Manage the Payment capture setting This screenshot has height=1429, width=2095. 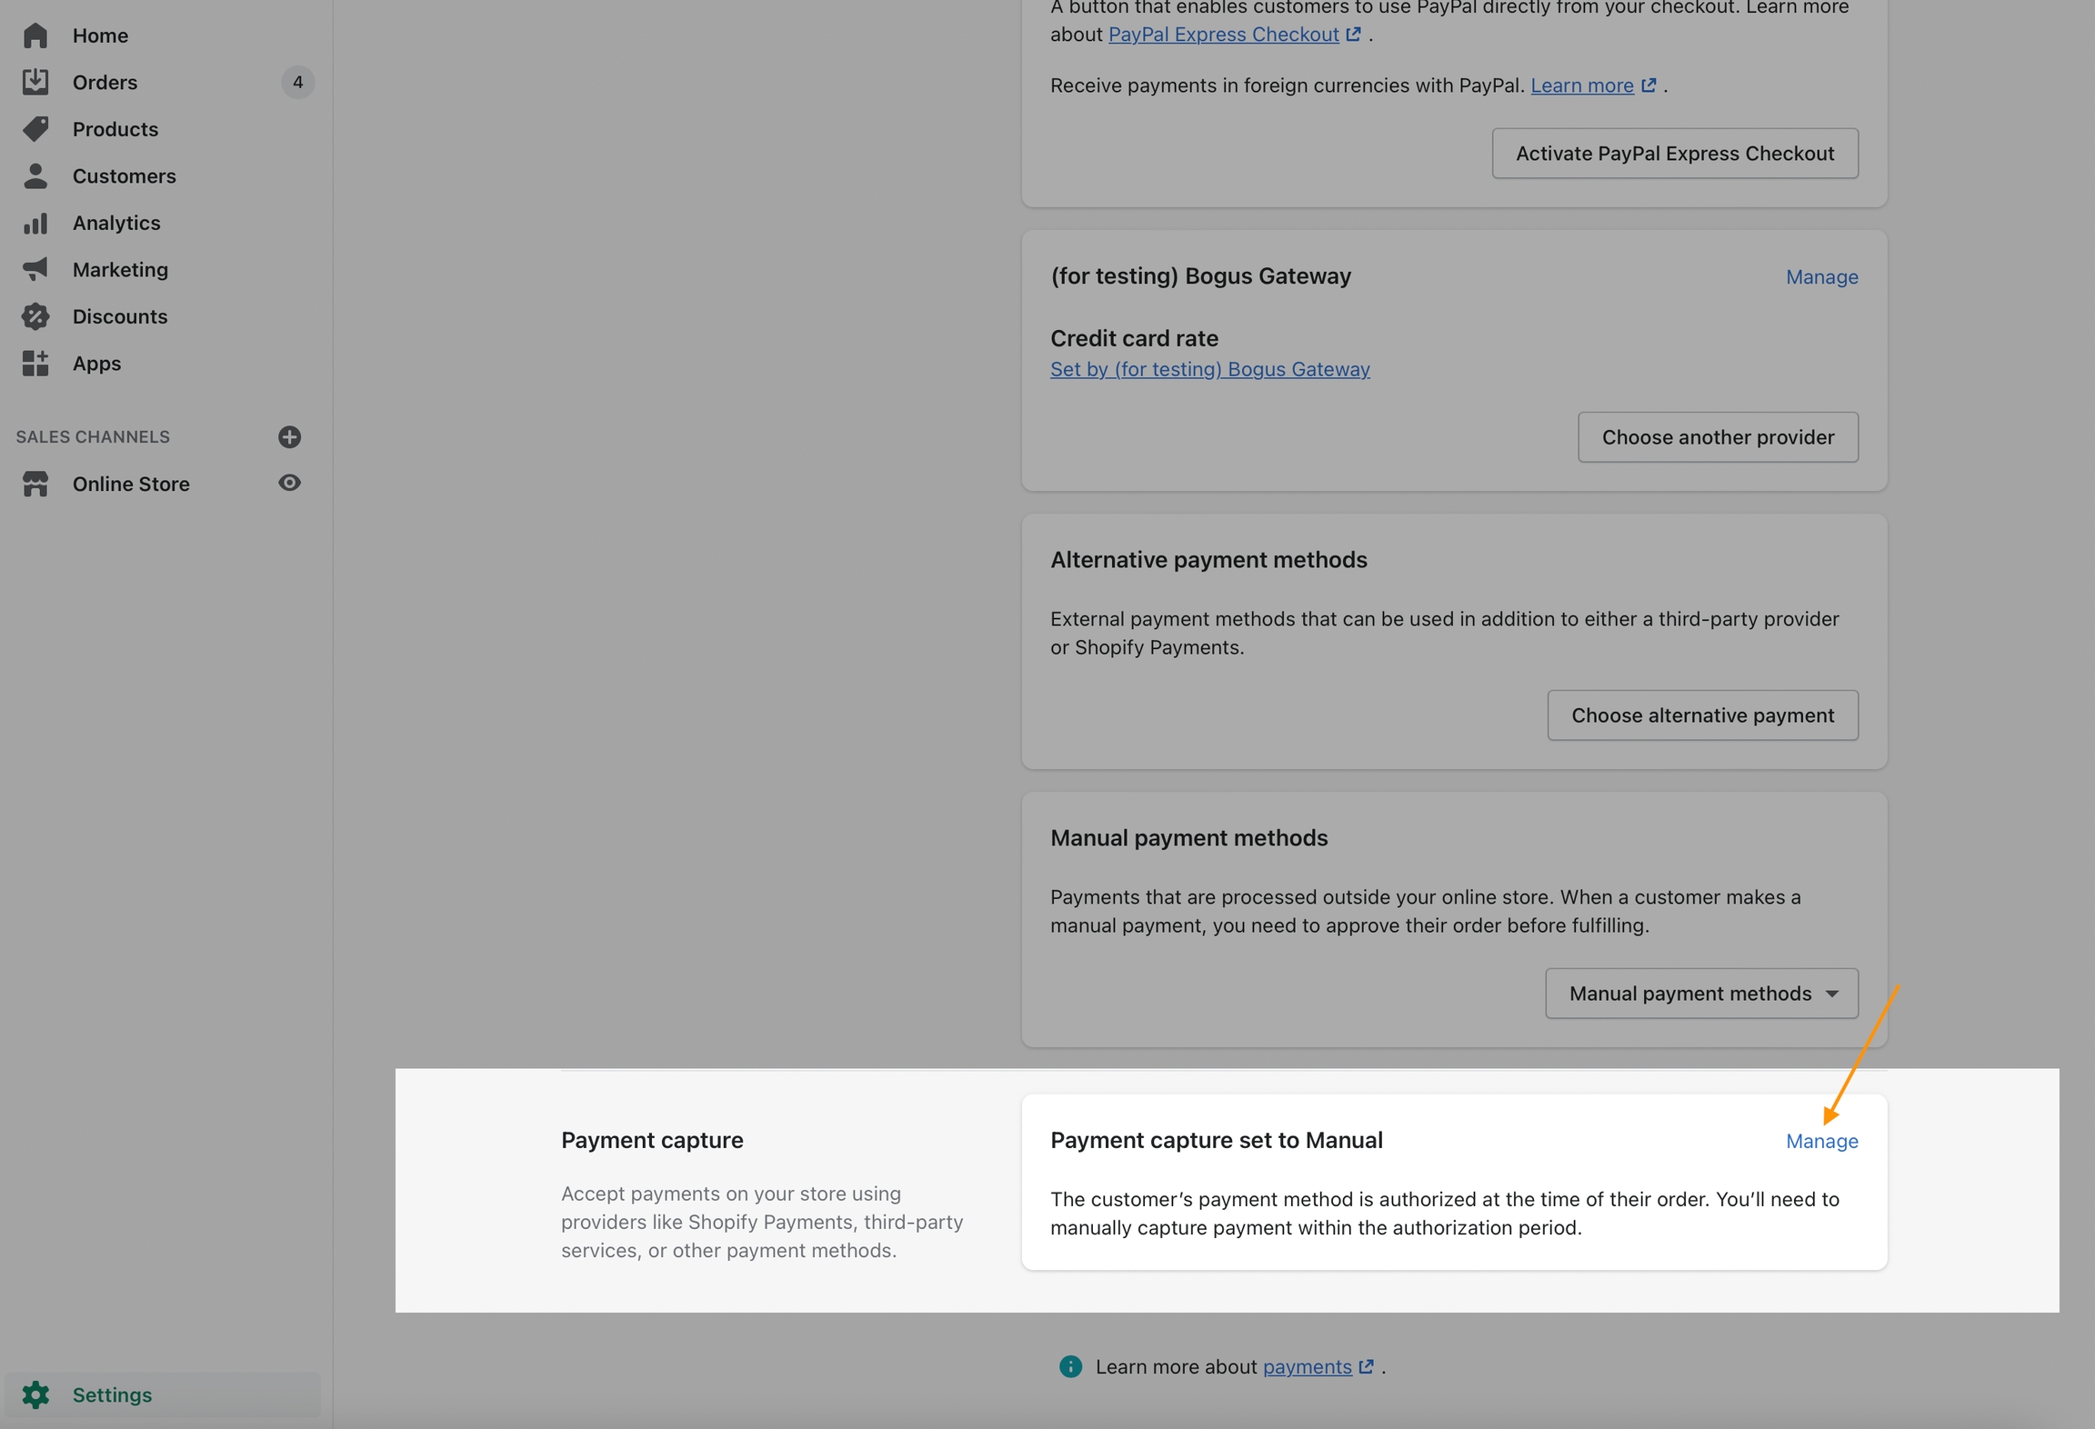[x=1821, y=1141]
